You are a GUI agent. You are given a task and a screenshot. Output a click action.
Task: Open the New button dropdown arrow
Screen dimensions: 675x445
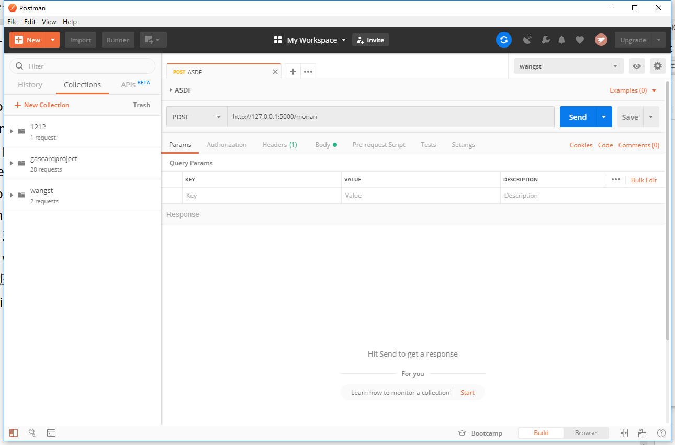coord(53,40)
